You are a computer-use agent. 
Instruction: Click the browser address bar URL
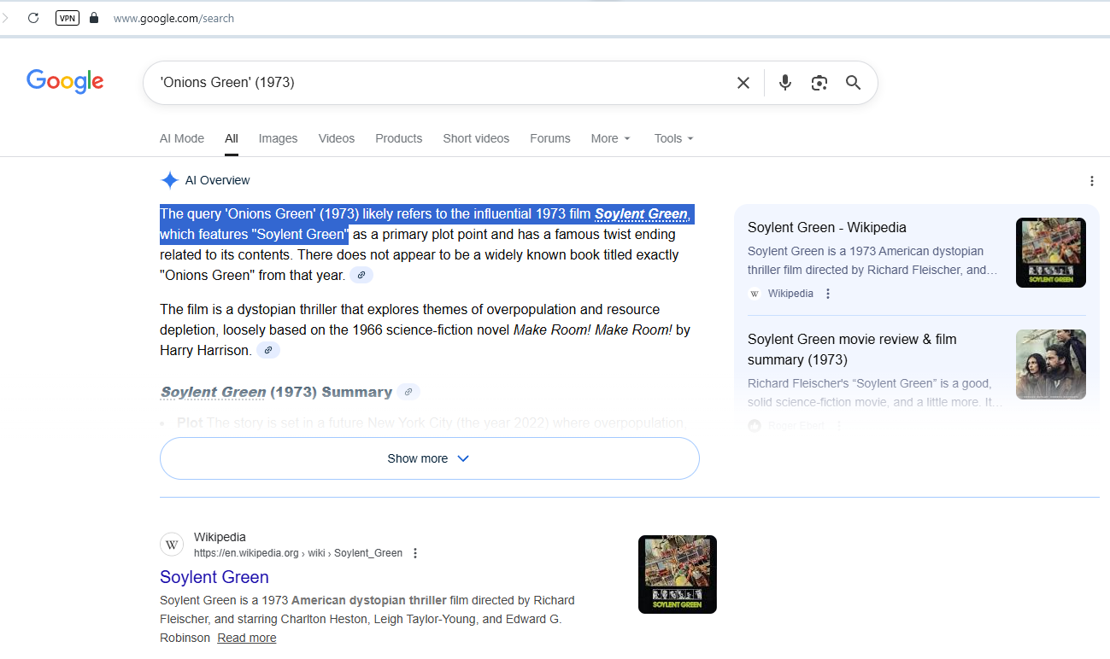pos(174,18)
